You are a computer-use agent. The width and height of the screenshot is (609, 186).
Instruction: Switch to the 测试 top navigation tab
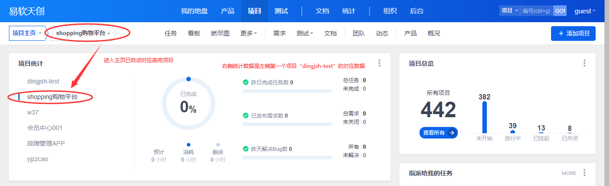[x=281, y=11]
